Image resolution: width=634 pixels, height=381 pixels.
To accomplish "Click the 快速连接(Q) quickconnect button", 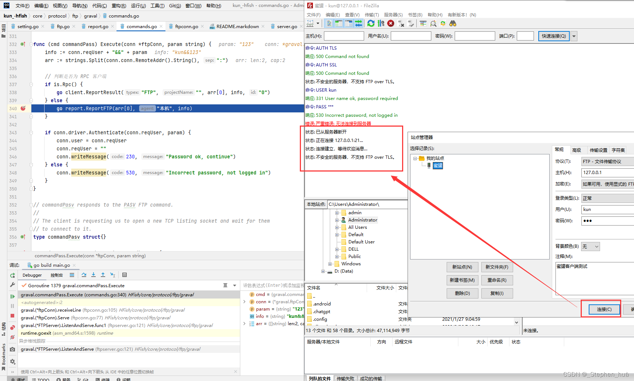I will pos(554,36).
